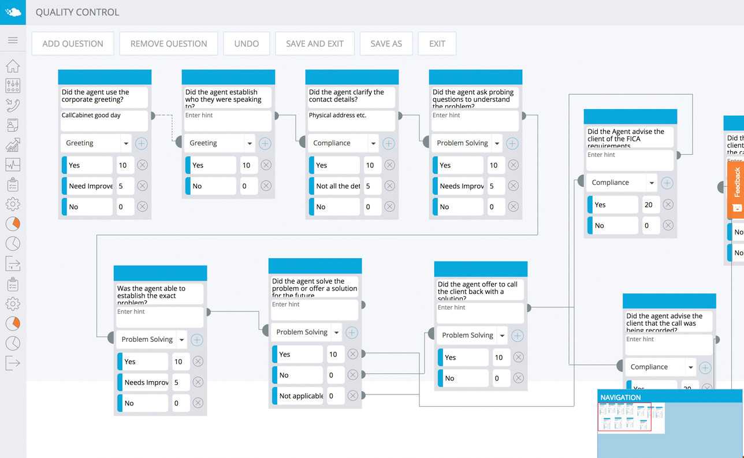The height and width of the screenshot is (458, 744).
Task: Click the EXIT button
Action: [x=437, y=44]
